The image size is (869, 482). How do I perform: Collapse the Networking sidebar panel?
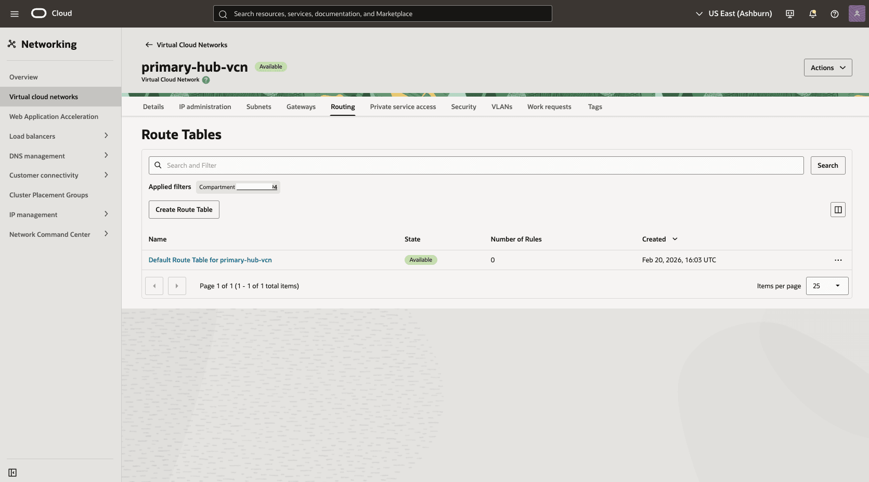[x=12, y=473]
